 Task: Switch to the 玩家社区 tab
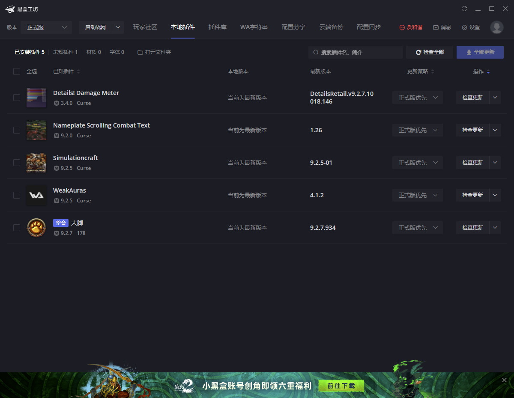coord(145,27)
